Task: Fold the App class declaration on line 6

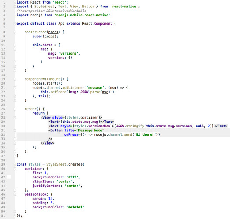Action: pos(15,24)
